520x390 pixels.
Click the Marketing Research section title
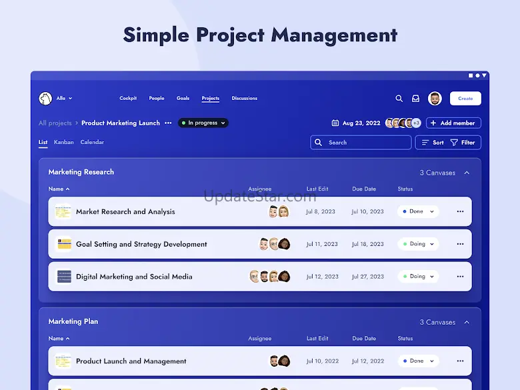pyautogui.click(x=81, y=172)
